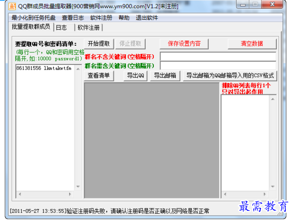The height and width of the screenshot is (220, 292).
Task: Click the 保存设置内容 button
Action: coord(184,43)
